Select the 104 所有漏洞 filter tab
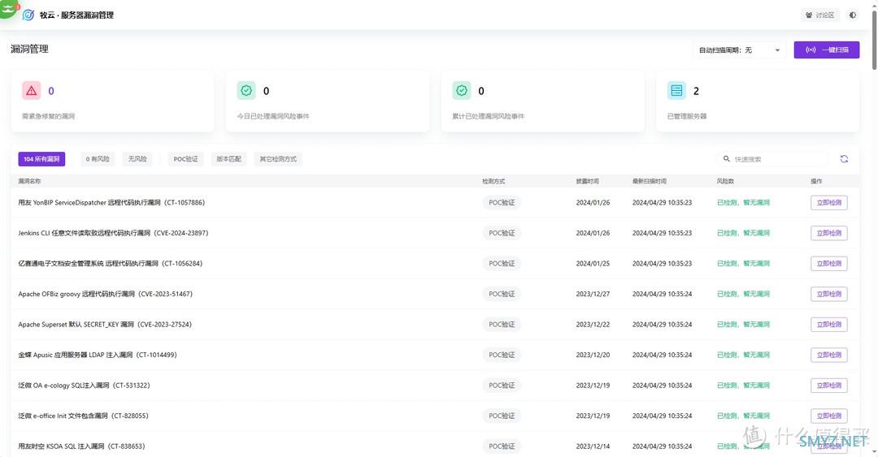 pos(41,159)
